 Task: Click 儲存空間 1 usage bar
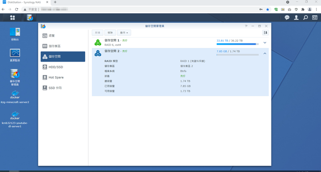coord(238,44)
